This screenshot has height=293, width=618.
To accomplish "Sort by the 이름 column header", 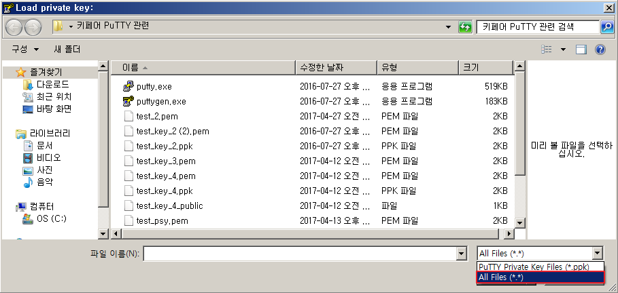I will 203,68.
